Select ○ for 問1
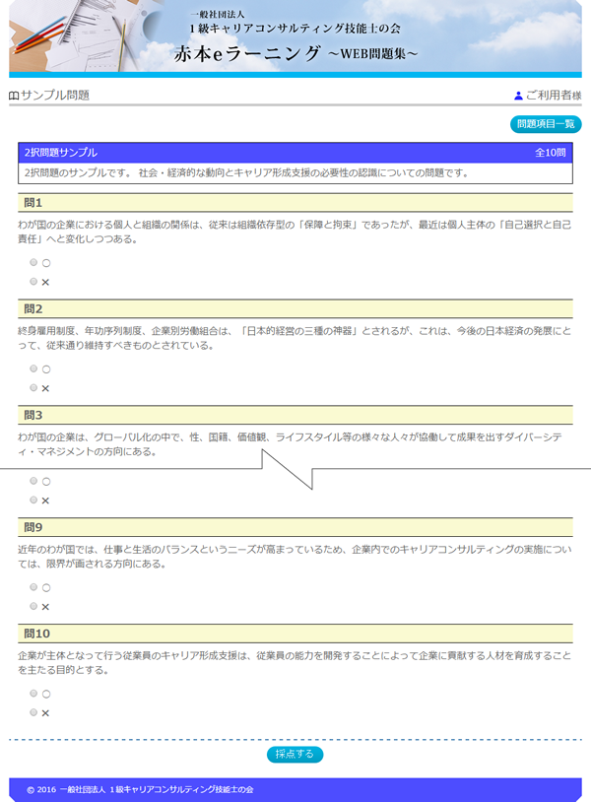The image size is (591, 802). [x=33, y=262]
